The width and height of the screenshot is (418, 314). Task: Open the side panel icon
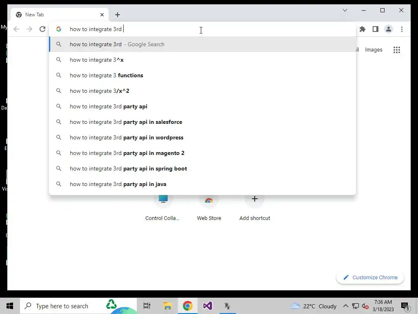tap(376, 29)
